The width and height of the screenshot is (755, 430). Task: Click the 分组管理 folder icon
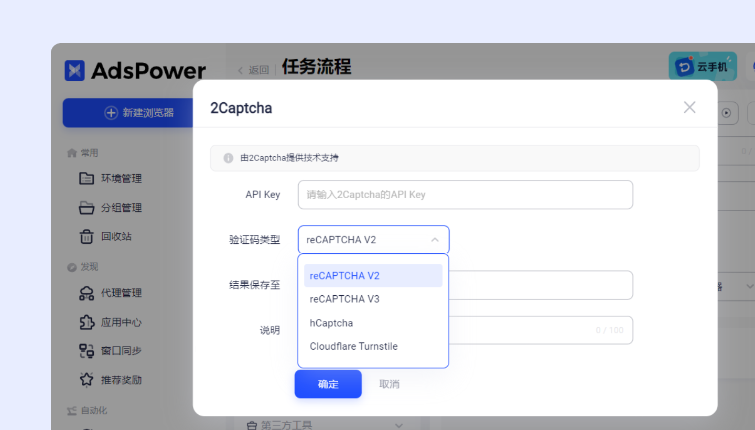(87, 208)
